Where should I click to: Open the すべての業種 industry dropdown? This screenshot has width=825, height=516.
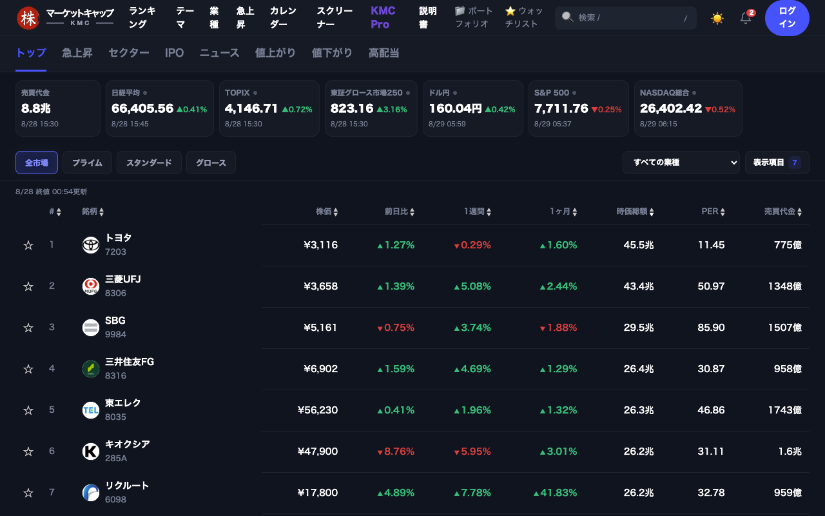click(x=681, y=163)
